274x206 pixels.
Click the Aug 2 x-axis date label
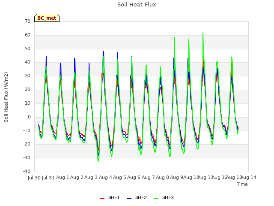77,177
